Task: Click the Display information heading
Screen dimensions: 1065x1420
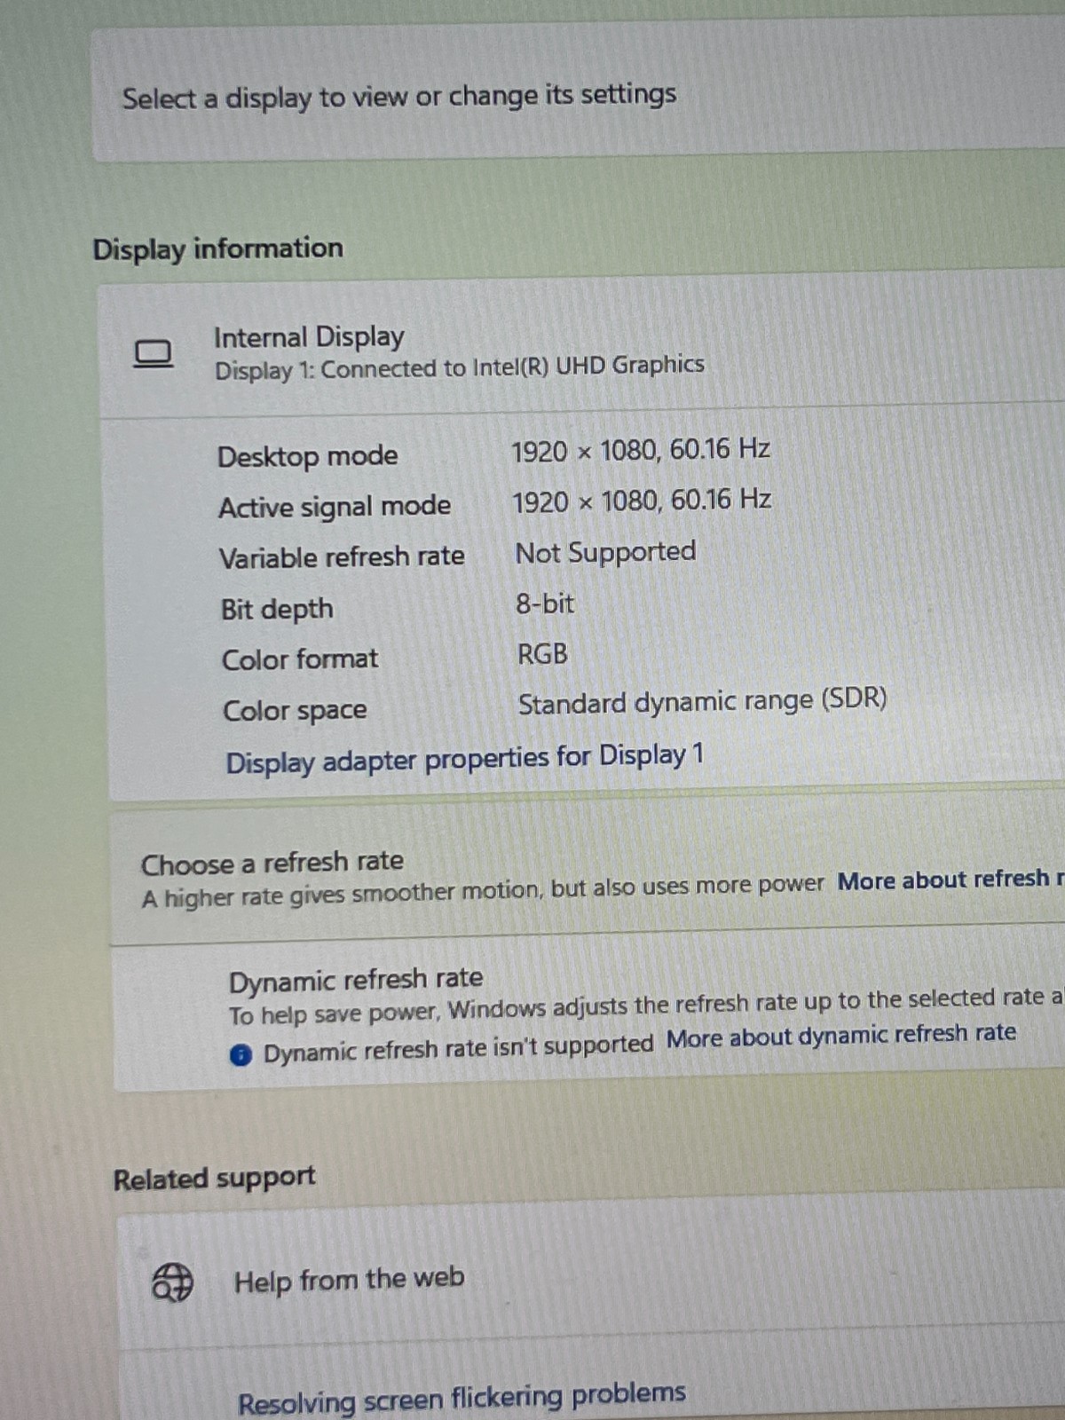Action: [x=217, y=248]
